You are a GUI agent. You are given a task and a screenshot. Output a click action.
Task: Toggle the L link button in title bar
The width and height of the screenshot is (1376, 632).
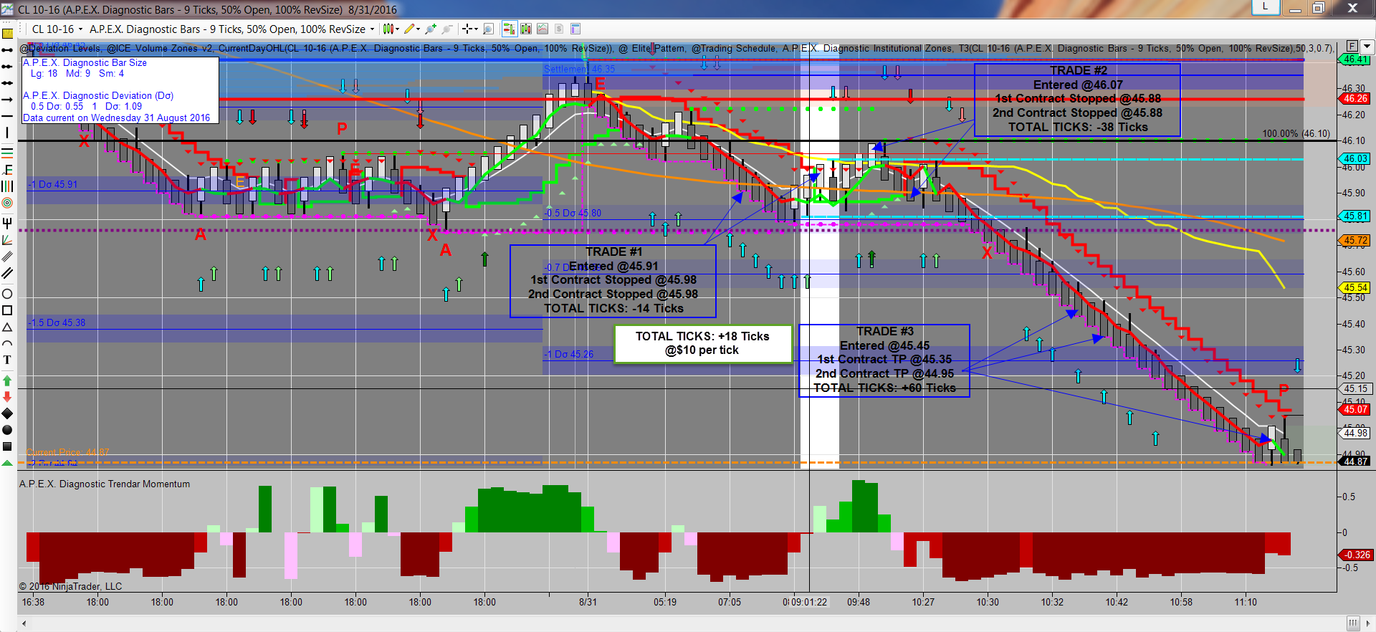(1266, 6)
